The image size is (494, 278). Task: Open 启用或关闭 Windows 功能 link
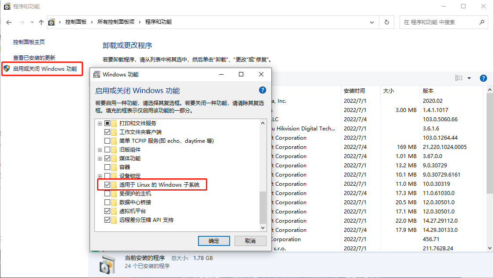pos(45,69)
